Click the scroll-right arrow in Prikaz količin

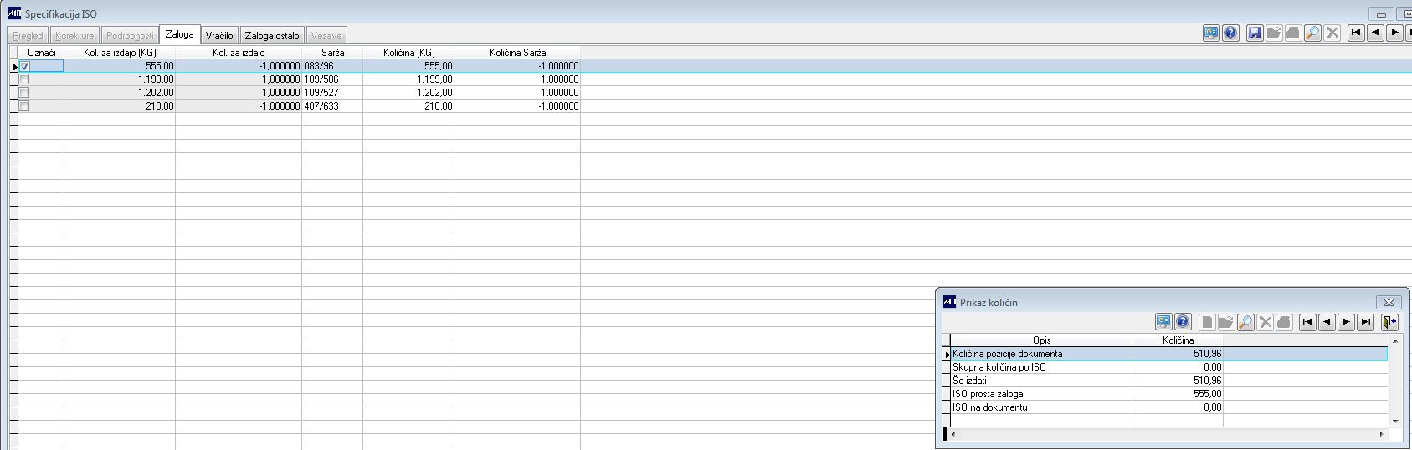tap(1382, 434)
